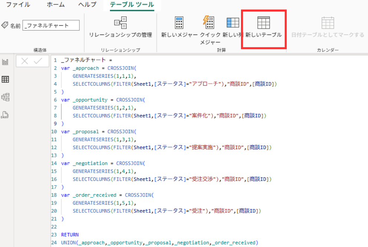This screenshot has width=368, height=247.
Task: Click the クイック メジャー lightning icon
Action: 208,22
